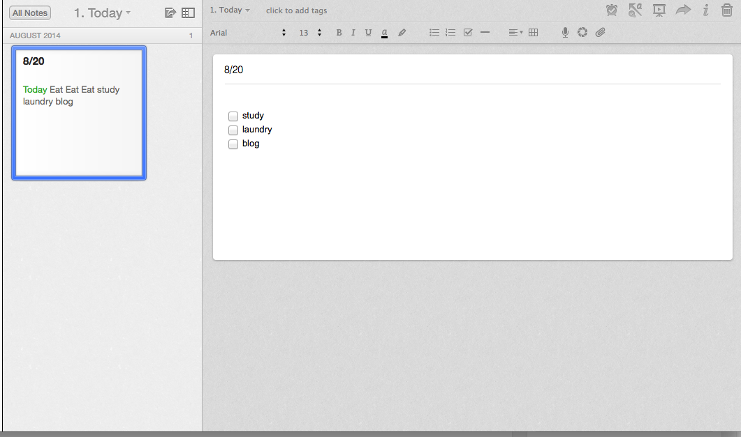Show note info with the i icon
Screen dimensions: 741x437
point(705,10)
